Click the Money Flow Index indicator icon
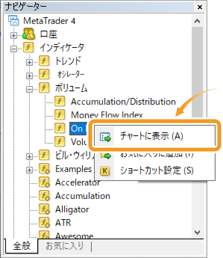The width and height of the screenshot is (223, 258). (60, 114)
